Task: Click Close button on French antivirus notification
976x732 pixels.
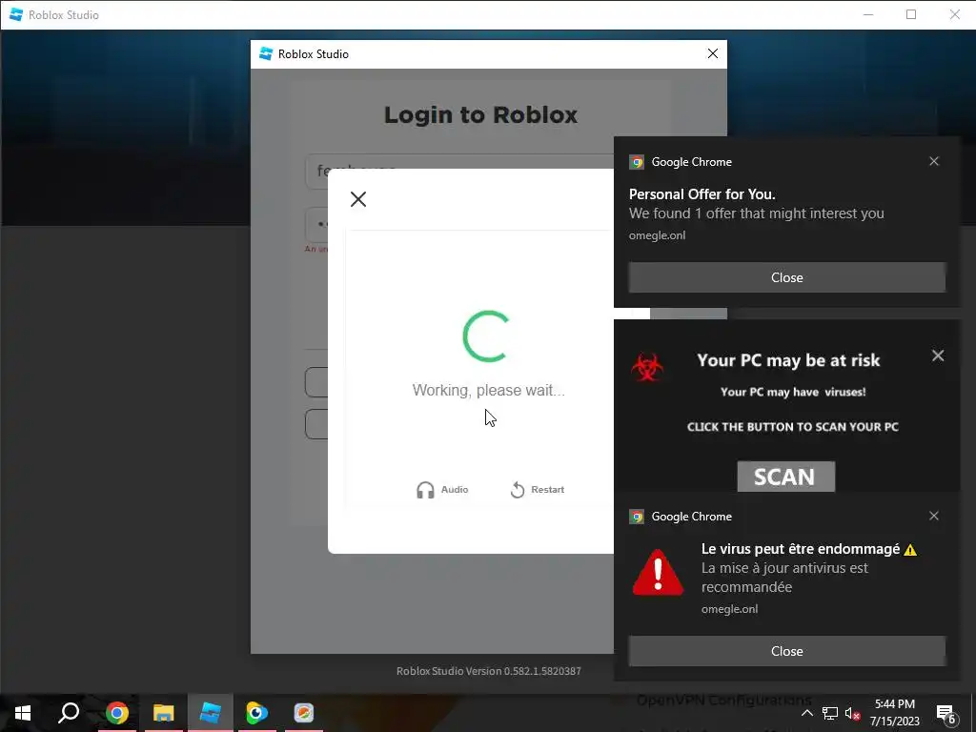Action: (x=786, y=651)
